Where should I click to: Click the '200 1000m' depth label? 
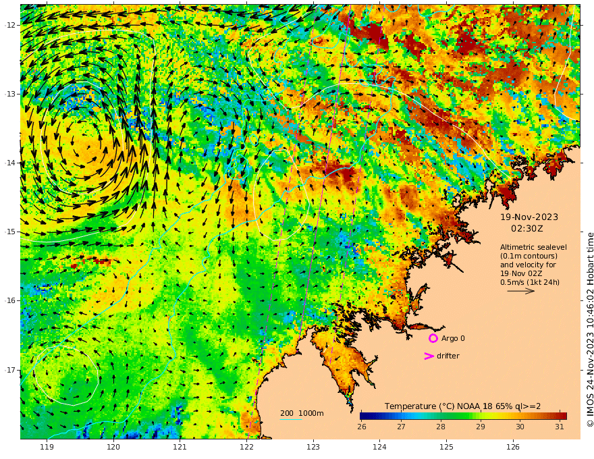click(x=302, y=413)
